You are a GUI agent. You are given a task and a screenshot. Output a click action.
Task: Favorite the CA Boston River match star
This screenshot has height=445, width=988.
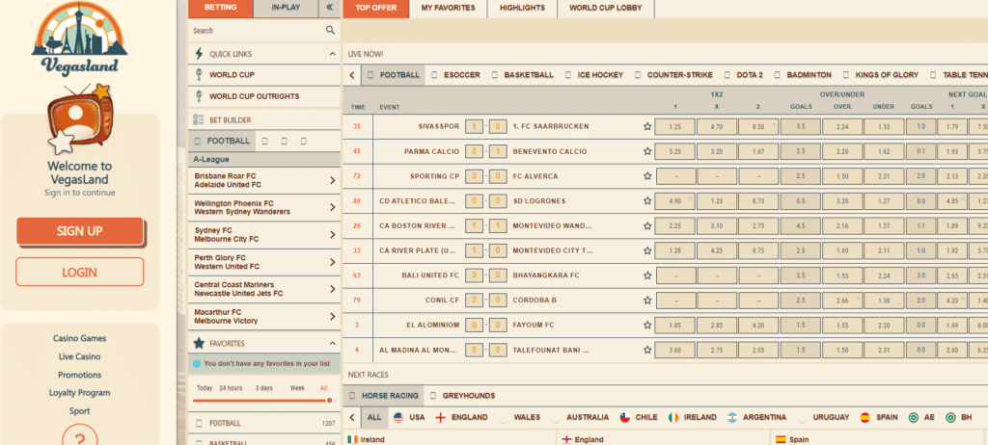tap(647, 226)
